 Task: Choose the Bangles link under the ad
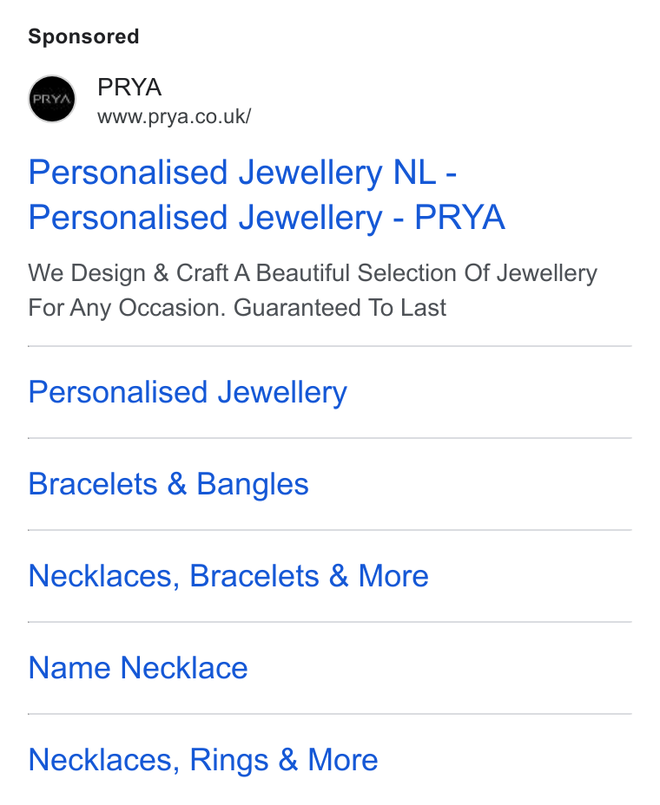(168, 484)
